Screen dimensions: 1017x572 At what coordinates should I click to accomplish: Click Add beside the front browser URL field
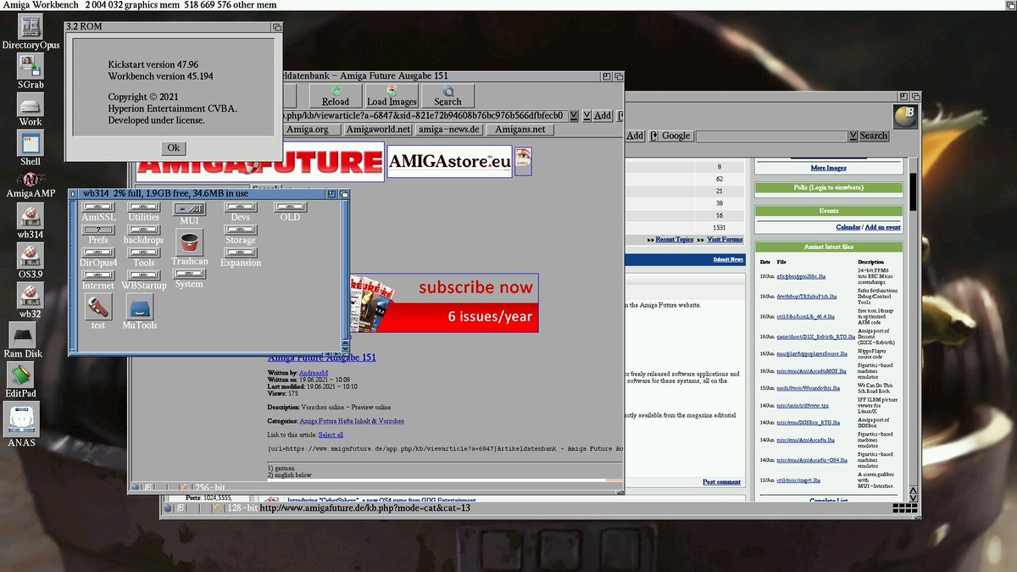point(602,115)
